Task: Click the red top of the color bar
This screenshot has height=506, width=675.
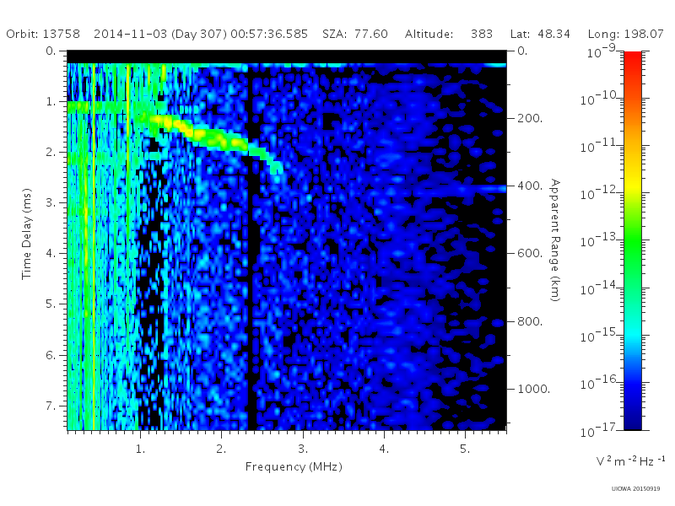Action: click(632, 60)
